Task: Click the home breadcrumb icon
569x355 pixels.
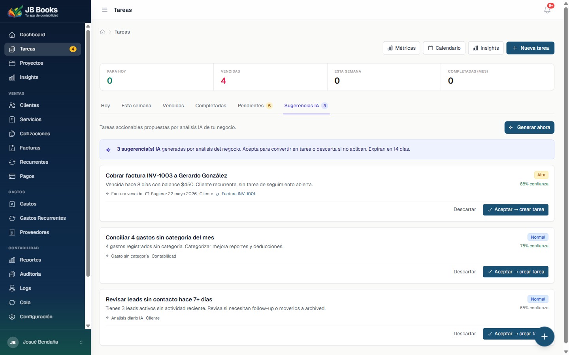Action: [102, 32]
